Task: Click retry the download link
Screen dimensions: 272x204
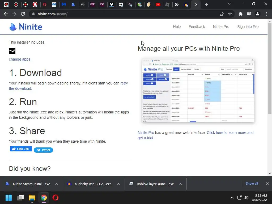Action: (x=124, y=83)
